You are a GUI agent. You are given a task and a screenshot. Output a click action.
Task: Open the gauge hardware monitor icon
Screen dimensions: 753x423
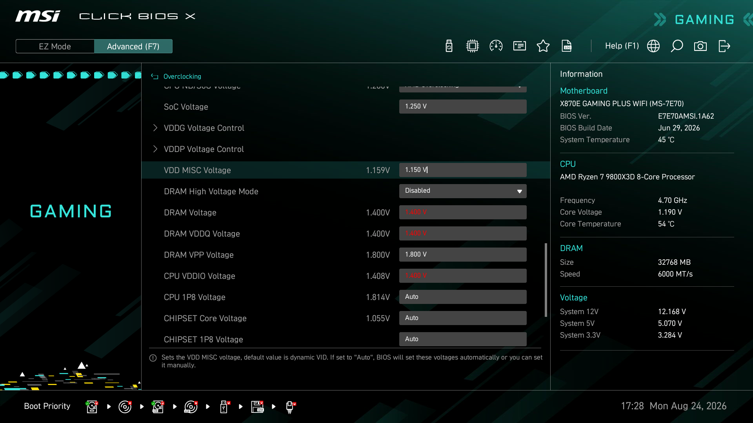tap(496, 46)
